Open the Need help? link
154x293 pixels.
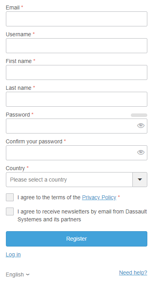pyautogui.click(x=133, y=273)
